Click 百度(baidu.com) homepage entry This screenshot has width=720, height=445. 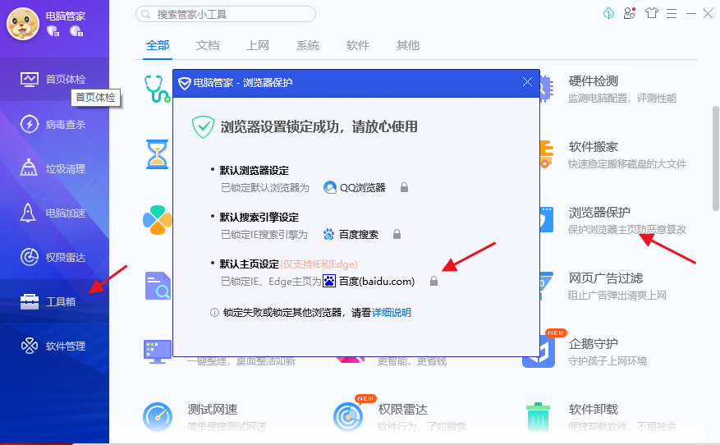coord(369,281)
